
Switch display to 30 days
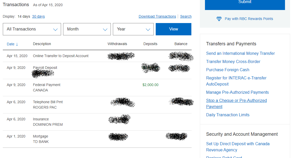(x=38, y=16)
